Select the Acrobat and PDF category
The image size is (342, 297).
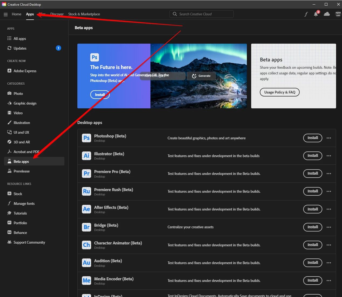[34, 152]
